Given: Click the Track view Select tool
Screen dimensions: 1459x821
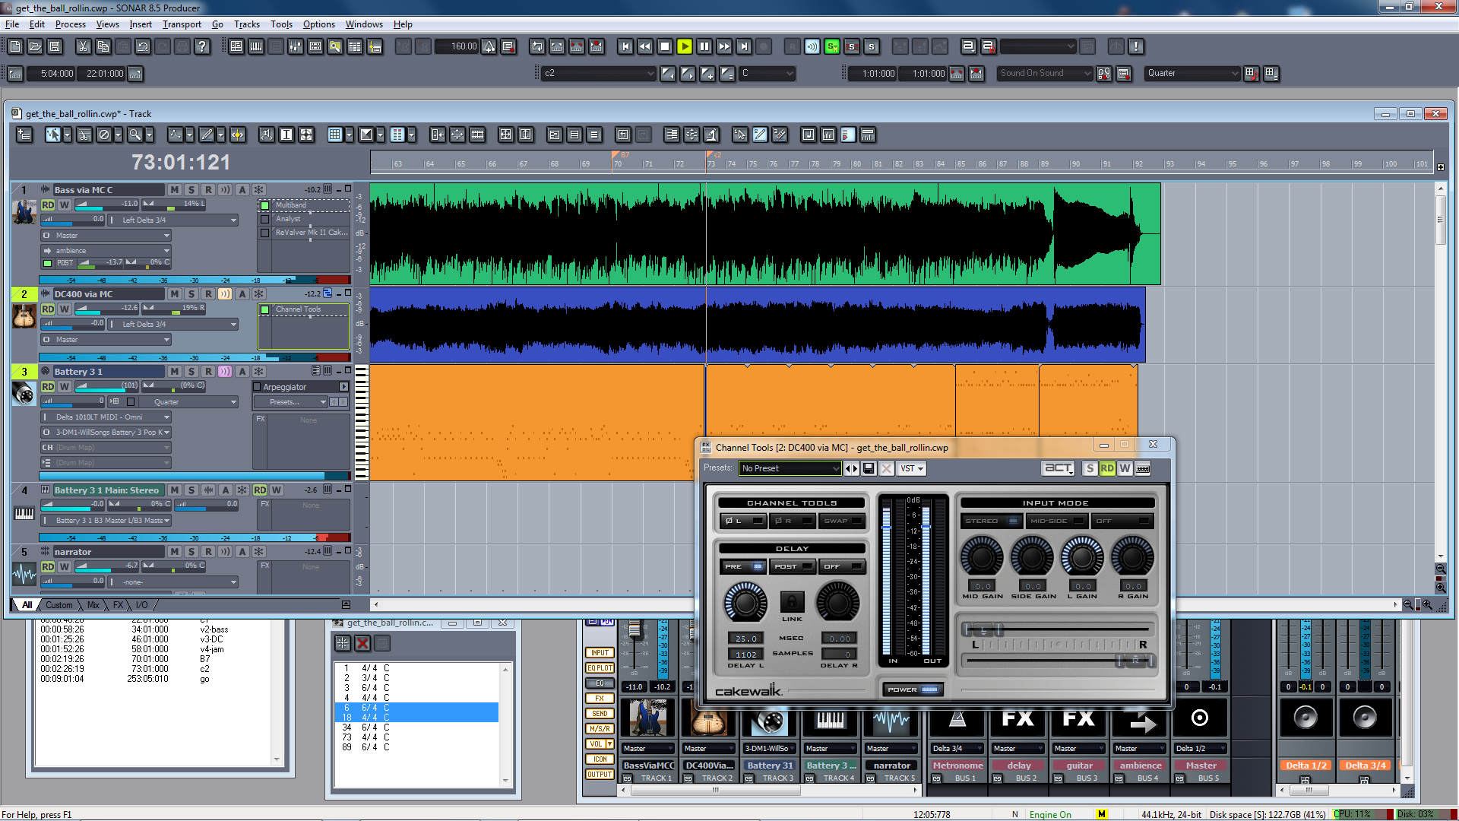Looking at the screenshot, I should click(x=53, y=135).
